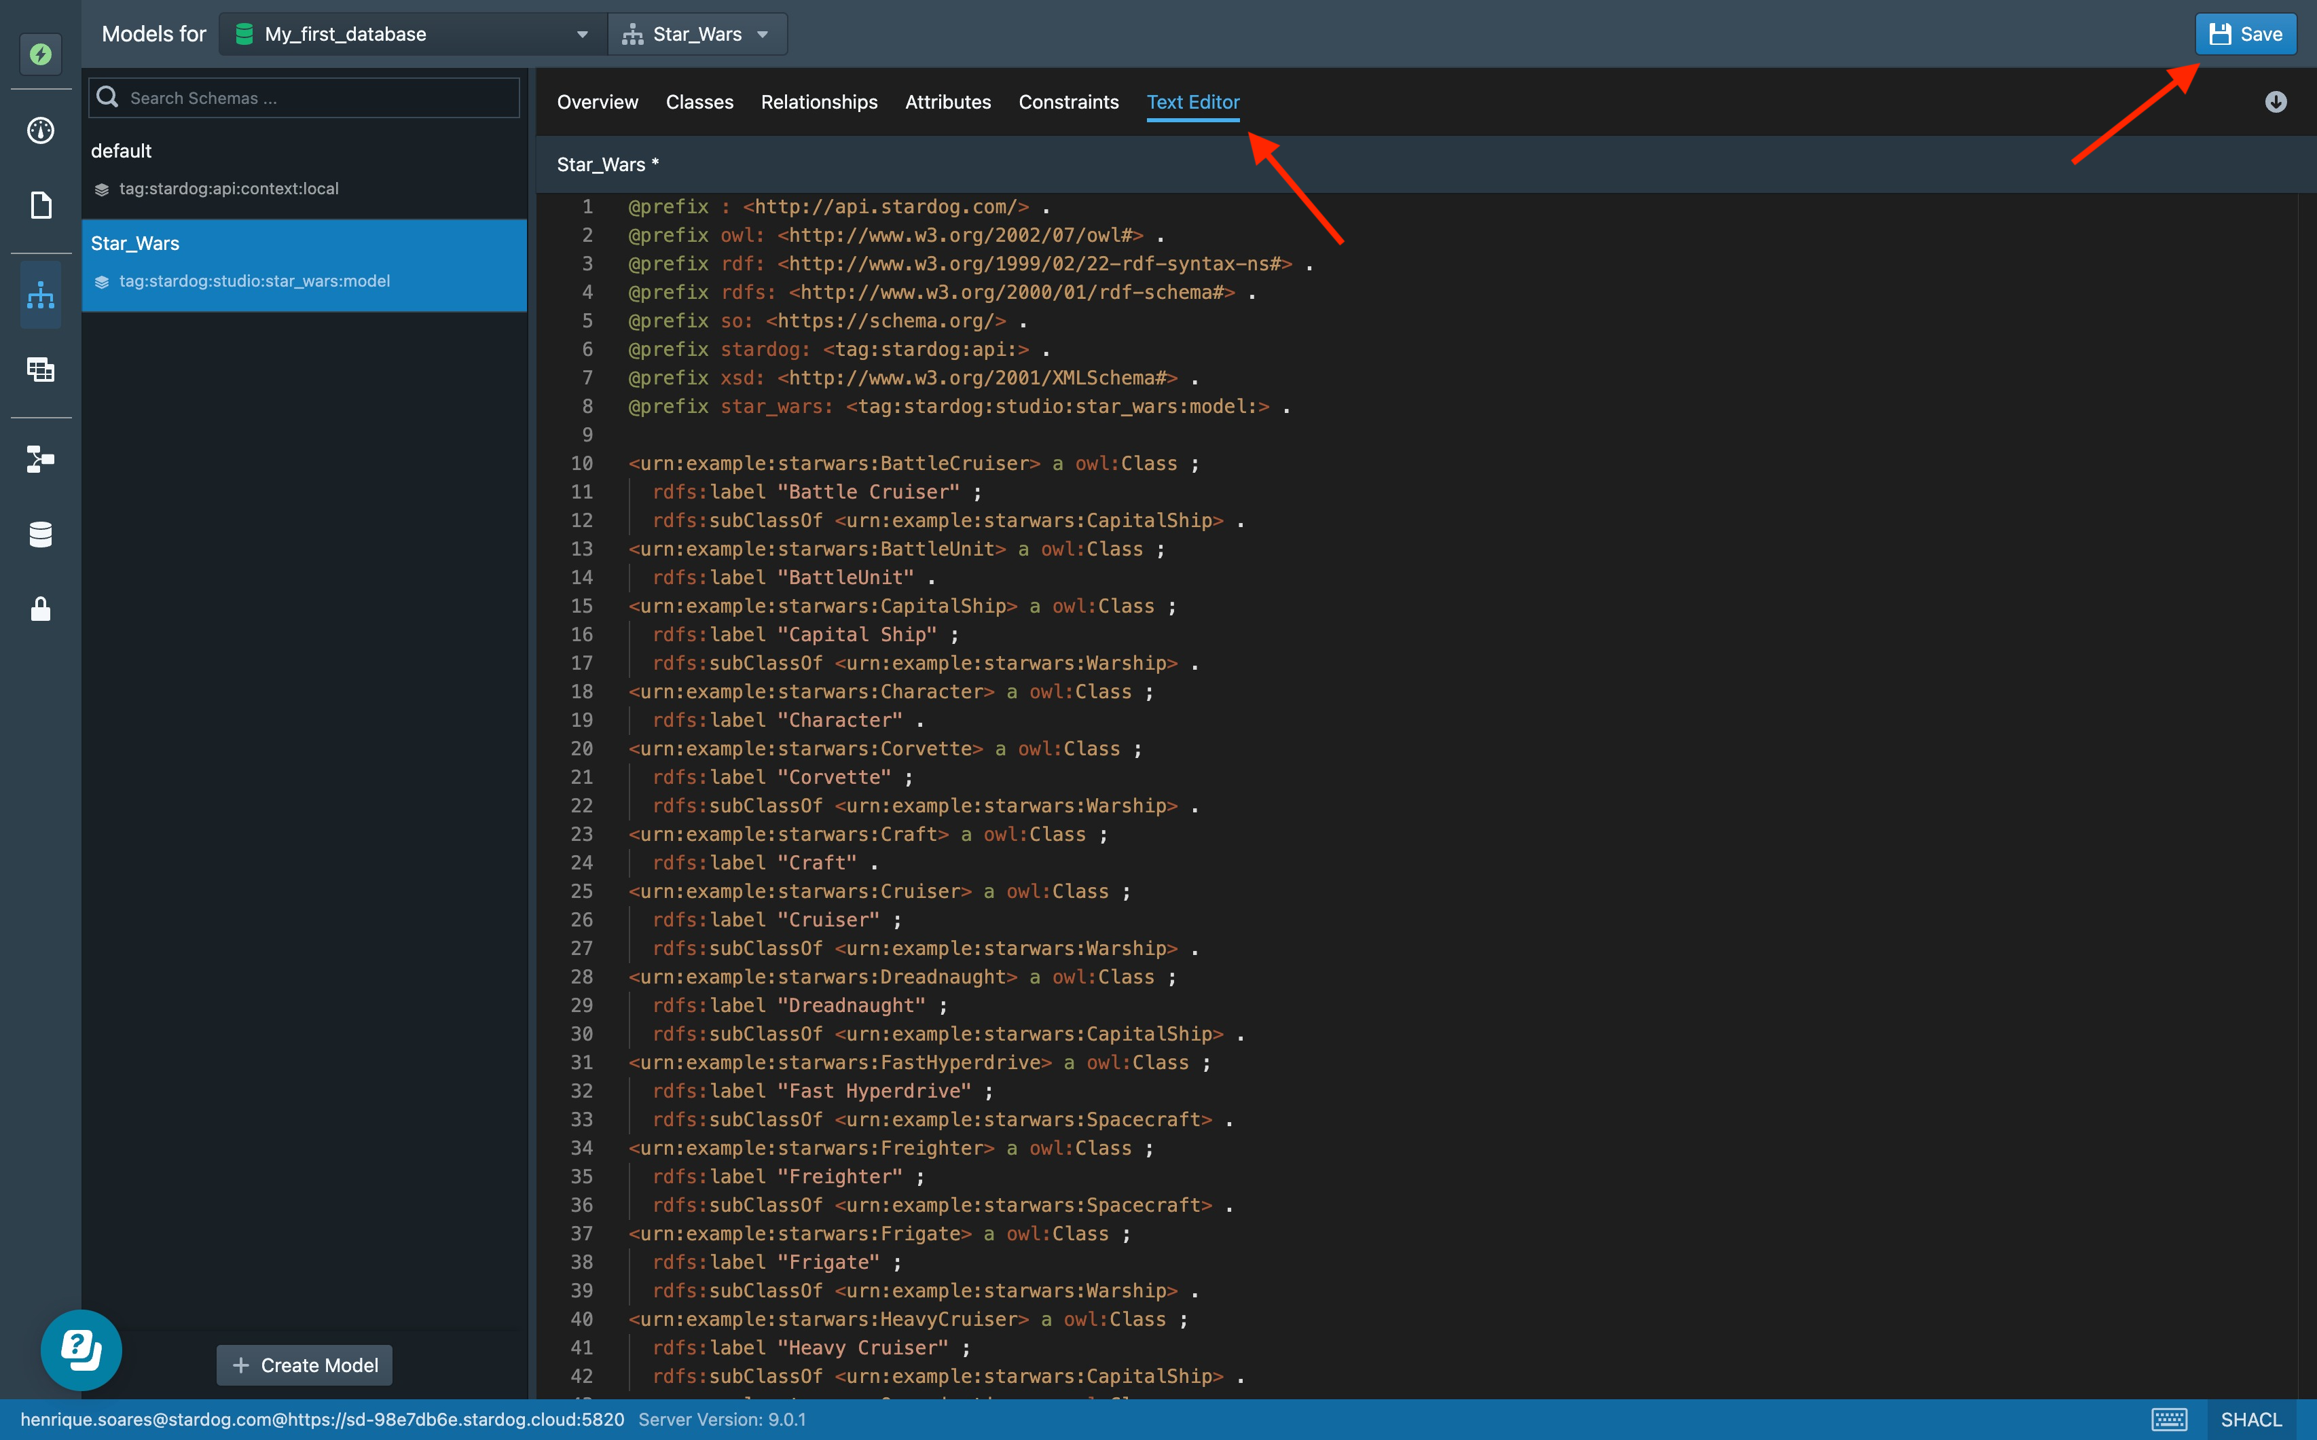Click the keyboard shortcuts icon in status bar
Viewport: 2317px width, 1440px height.
pos(2168,1419)
